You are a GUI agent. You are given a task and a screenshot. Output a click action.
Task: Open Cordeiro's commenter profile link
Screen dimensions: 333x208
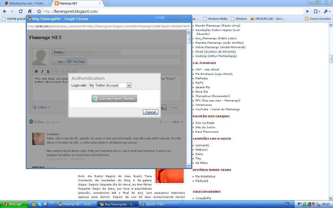(x=53, y=134)
